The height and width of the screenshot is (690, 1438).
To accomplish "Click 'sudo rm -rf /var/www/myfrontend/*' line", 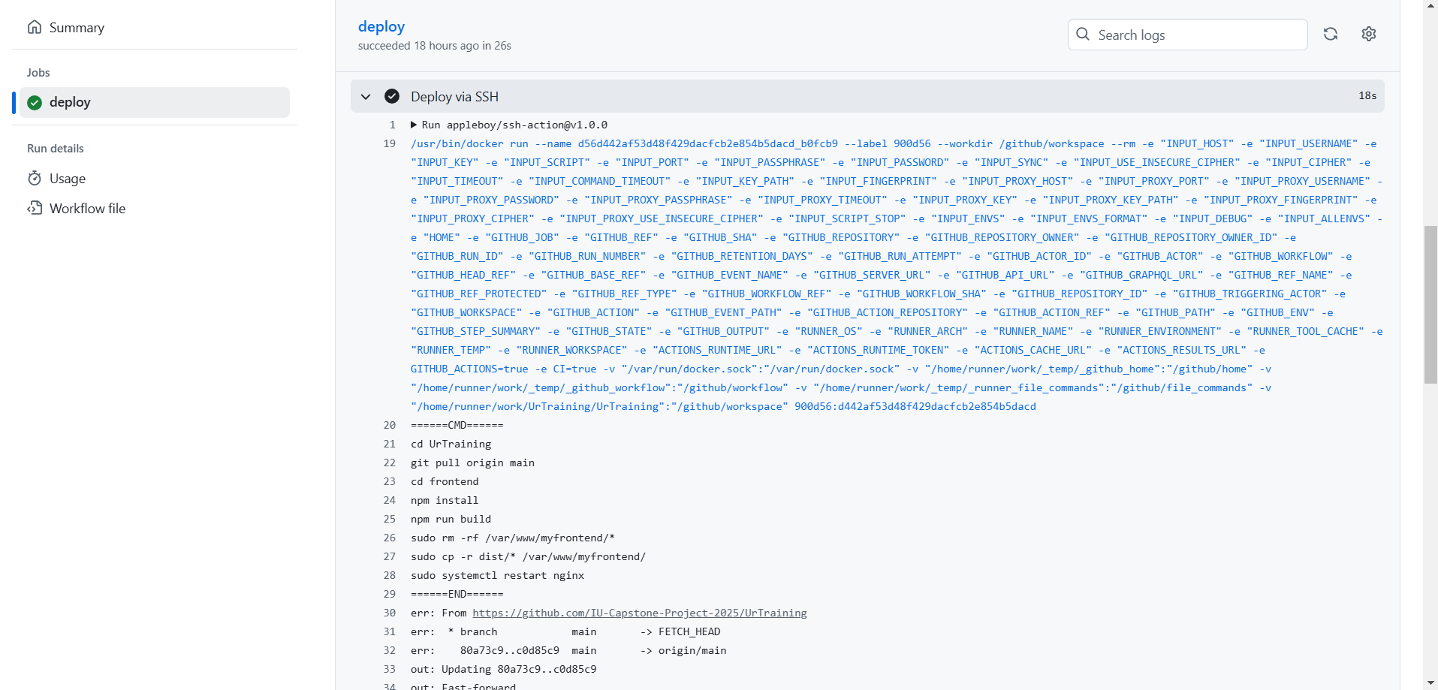I will (513, 538).
